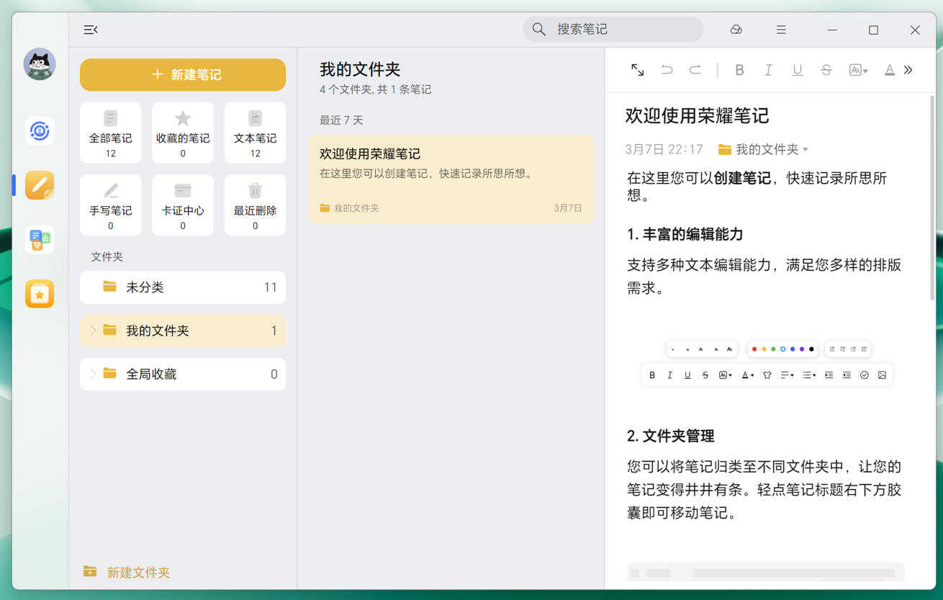Open the Handwritten Notes category
Image resolution: width=943 pixels, height=600 pixels.
[111, 205]
